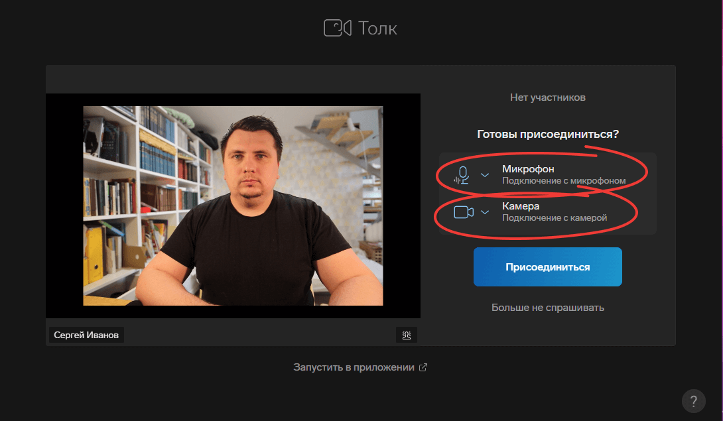Expand the camera device dropdown chevron
Screen dimensions: 723x421
coord(485,212)
